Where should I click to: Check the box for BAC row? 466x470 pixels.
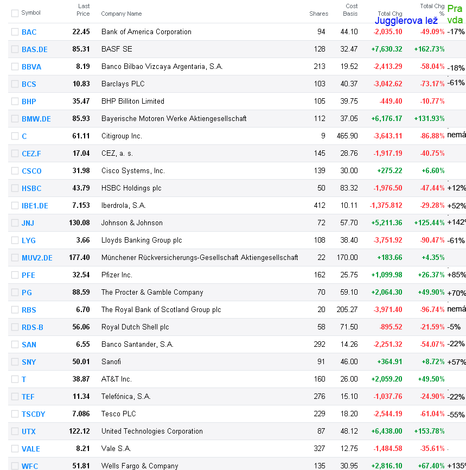tap(15, 32)
